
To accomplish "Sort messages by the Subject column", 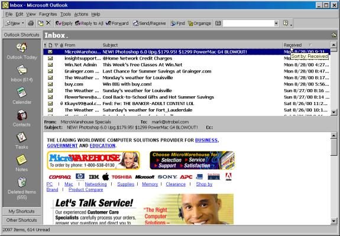I will coord(192,45).
